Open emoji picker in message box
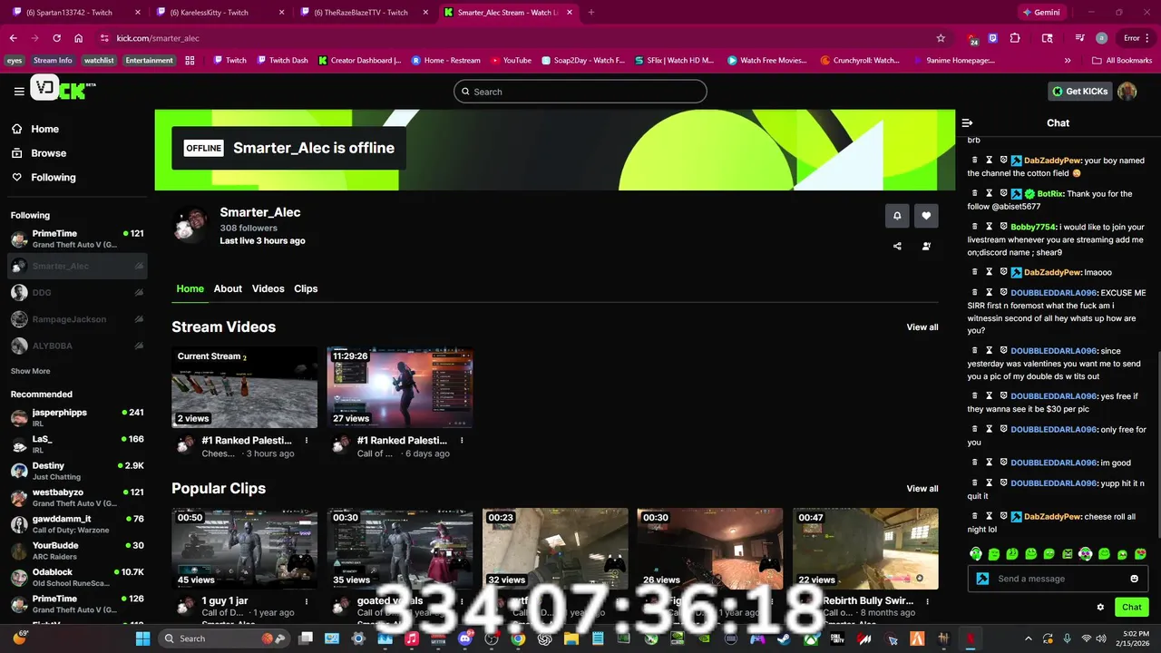This screenshot has height=653, width=1161. (x=1134, y=579)
